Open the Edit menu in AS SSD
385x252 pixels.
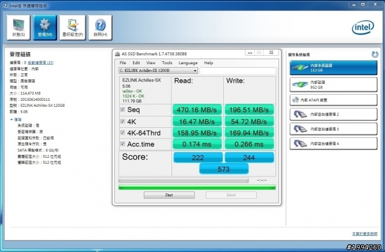point(137,62)
